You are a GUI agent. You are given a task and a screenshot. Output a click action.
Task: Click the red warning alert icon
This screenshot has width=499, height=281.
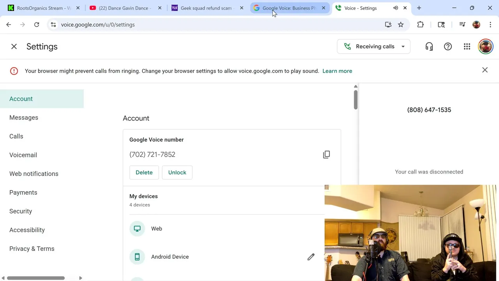tap(14, 71)
